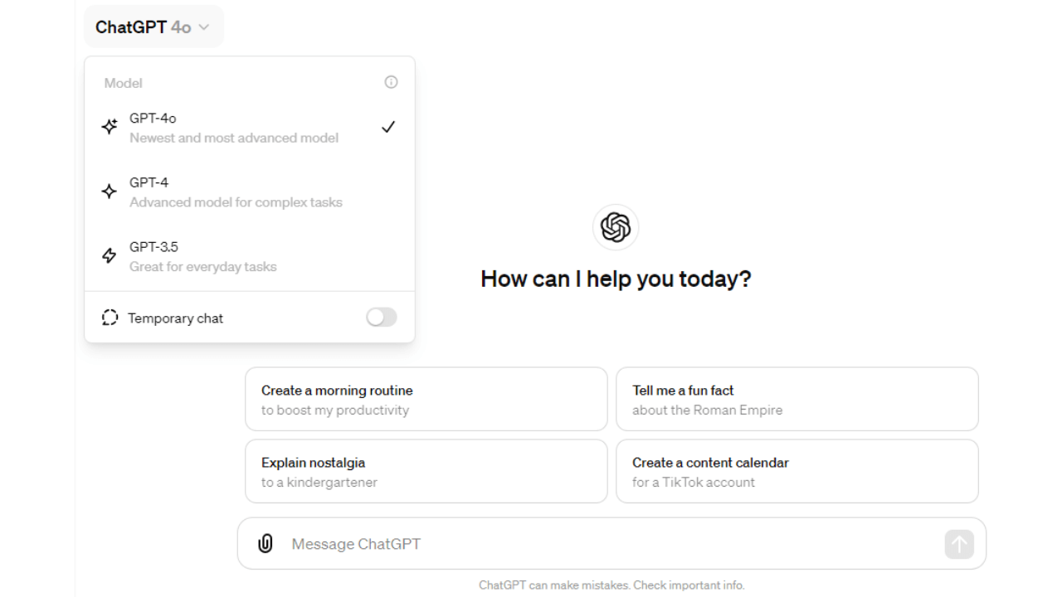Select the Create a content calendar card

point(797,472)
